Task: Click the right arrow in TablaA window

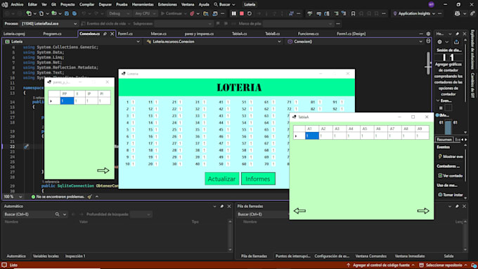Action: click(423, 211)
